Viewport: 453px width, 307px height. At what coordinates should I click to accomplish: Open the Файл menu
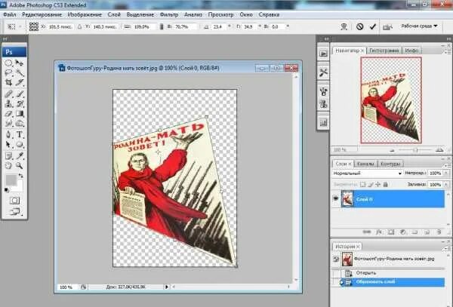click(x=10, y=14)
